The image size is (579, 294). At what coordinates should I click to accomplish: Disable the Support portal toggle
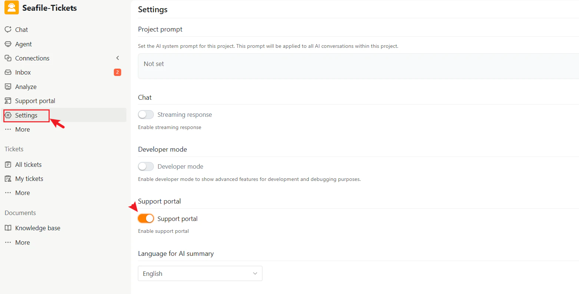tap(146, 219)
